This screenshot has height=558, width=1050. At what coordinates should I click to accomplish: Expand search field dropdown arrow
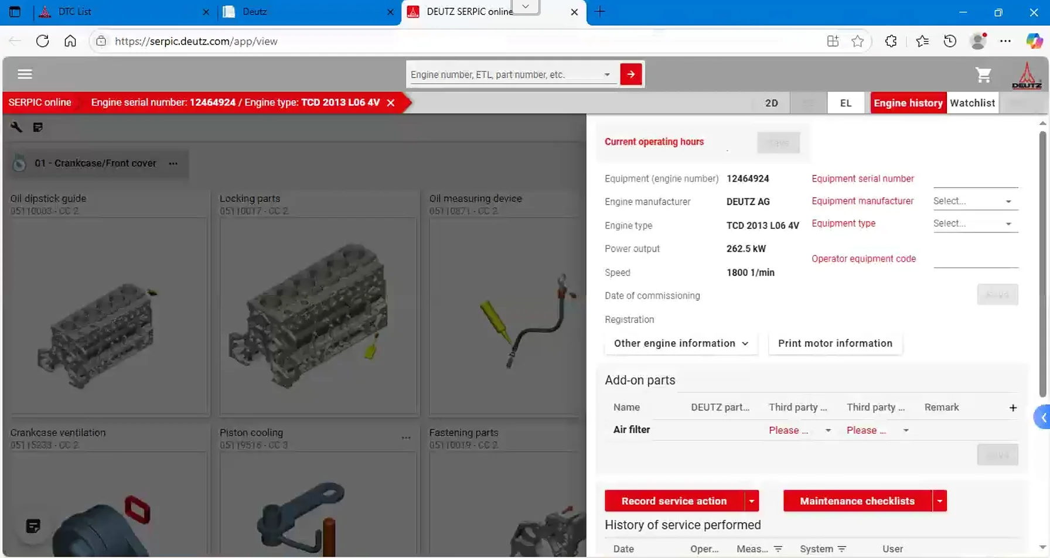607,75
